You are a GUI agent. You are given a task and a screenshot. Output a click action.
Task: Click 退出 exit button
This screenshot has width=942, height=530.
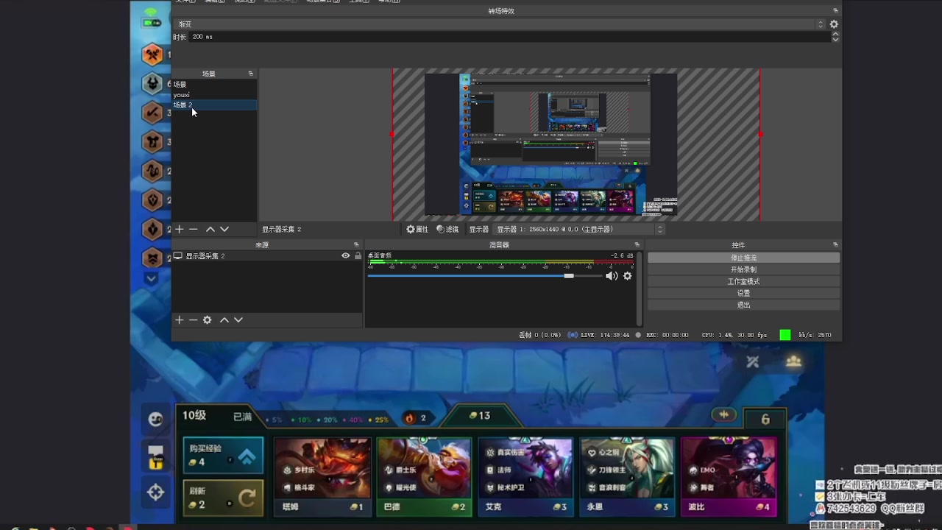(743, 305)
